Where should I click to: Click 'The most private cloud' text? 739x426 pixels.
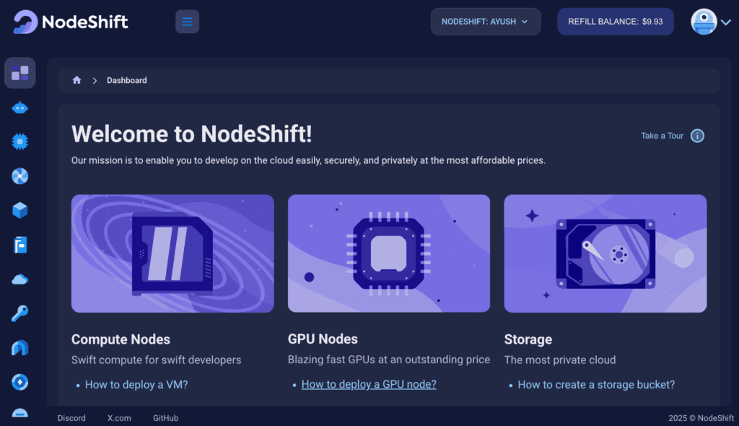tap(560, 360)
